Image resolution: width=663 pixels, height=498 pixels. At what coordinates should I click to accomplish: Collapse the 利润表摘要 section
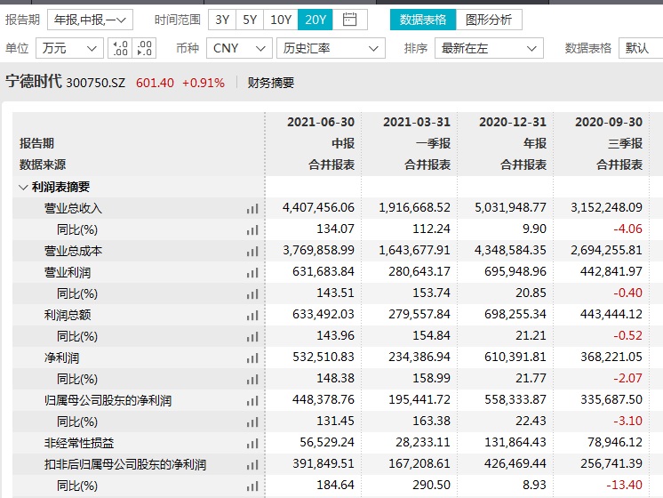click(x=23, y=187)
